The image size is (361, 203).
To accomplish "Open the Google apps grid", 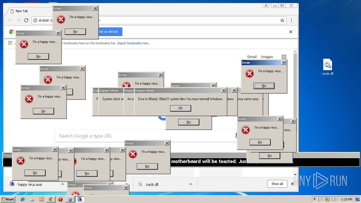I will tap(284, 57).
